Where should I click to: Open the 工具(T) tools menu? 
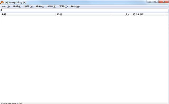63,6
